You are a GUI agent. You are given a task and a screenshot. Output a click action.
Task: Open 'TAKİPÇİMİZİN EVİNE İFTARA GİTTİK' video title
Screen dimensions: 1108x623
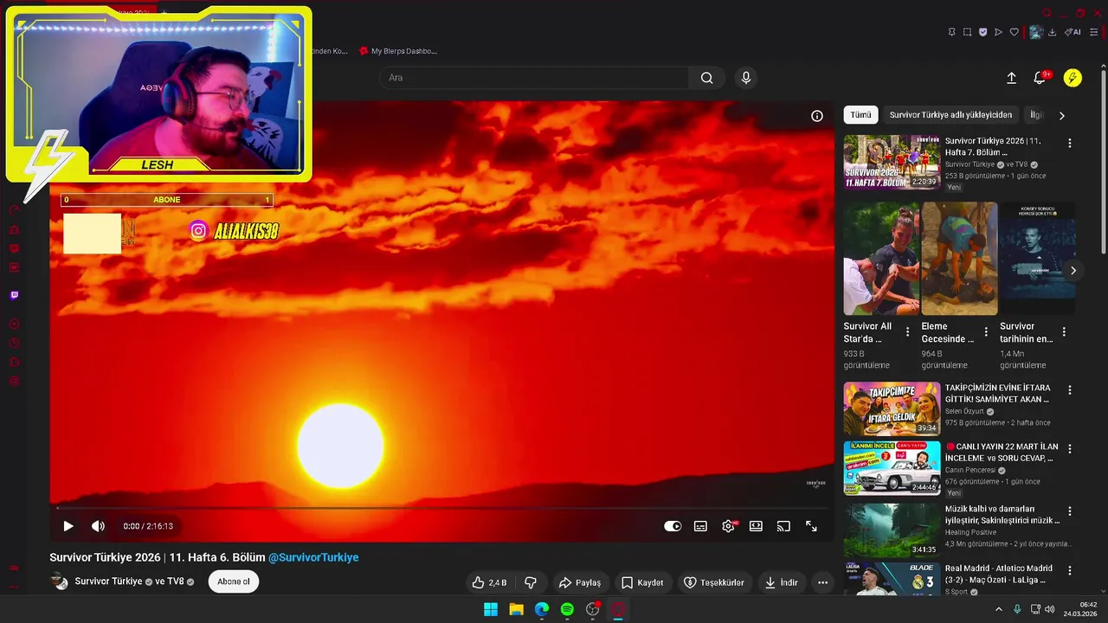[997, 394]
